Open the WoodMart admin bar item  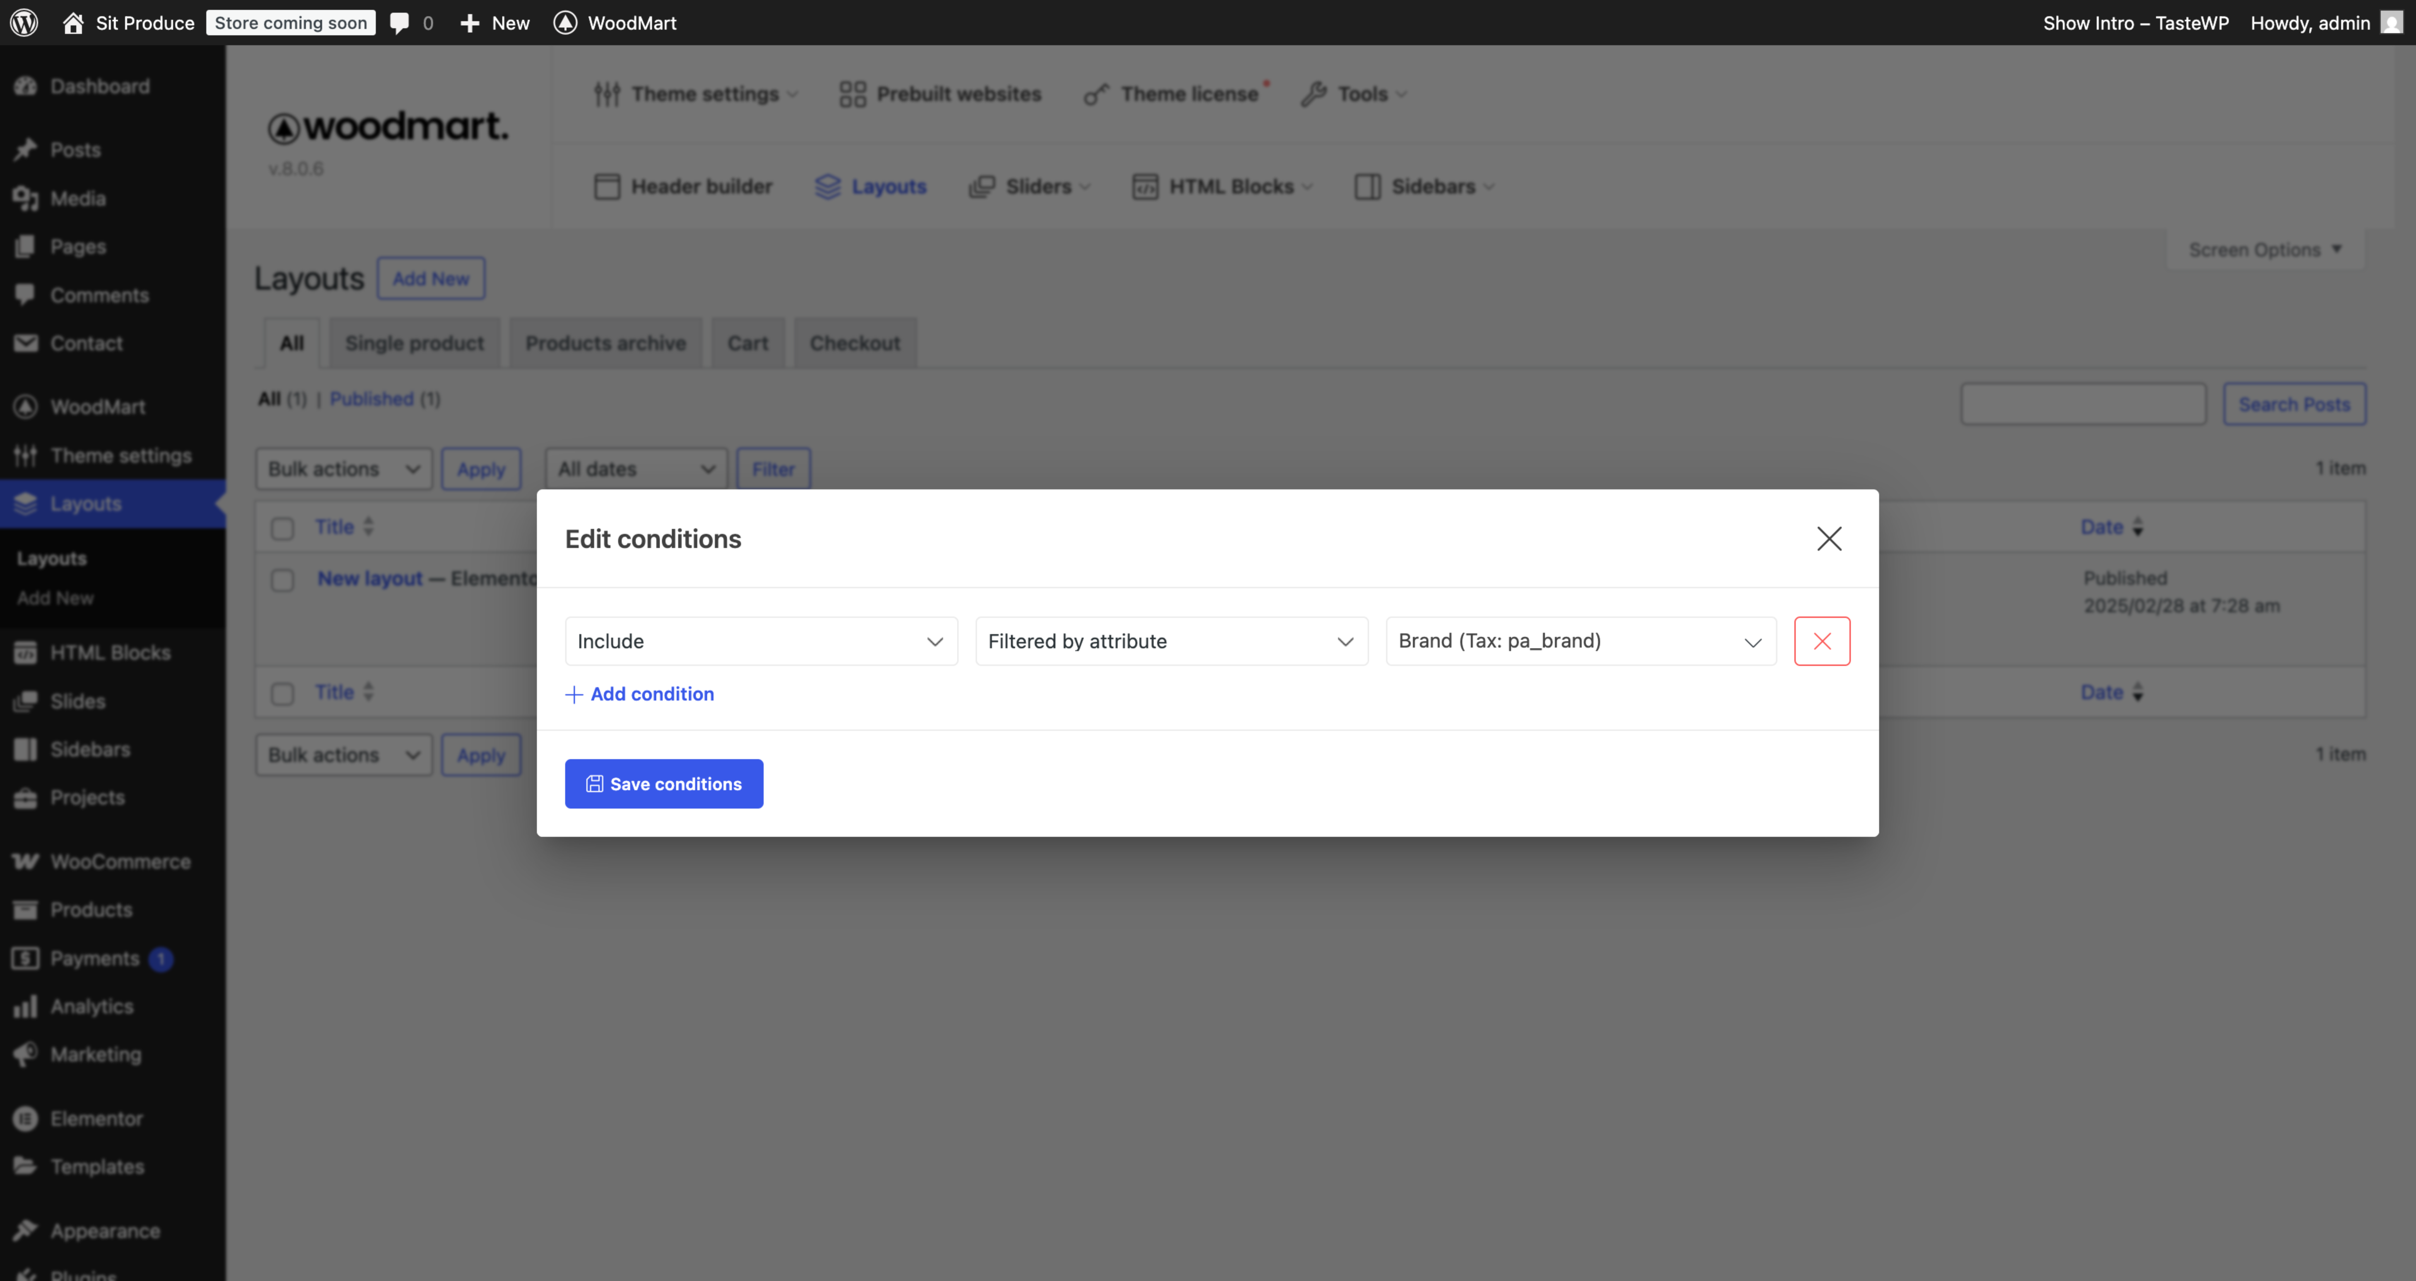tap(615, 23)
